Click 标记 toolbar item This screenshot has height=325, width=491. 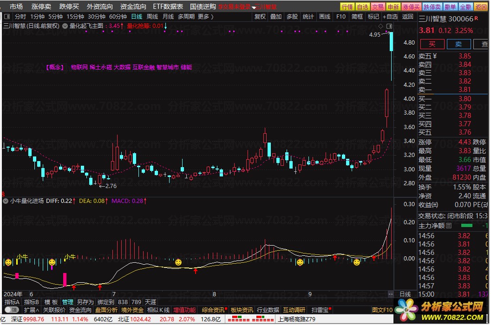(x=373, y=17)
